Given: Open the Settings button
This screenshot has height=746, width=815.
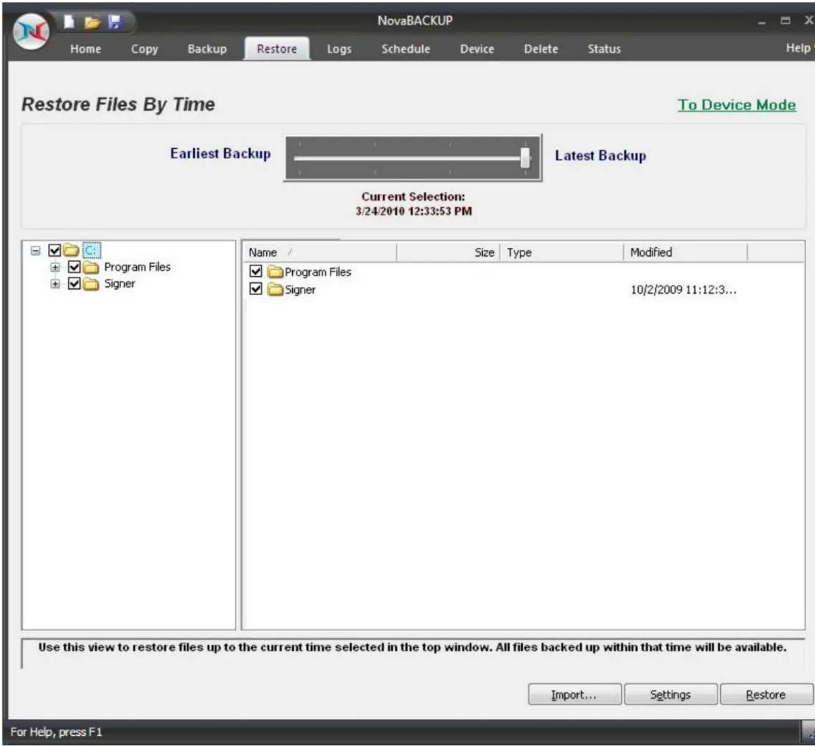Looking at the screenshot, I should [x=671, y=695].
